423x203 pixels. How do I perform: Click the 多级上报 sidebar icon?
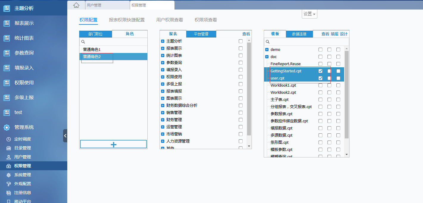pyautogui.click(x=7, y=98)
